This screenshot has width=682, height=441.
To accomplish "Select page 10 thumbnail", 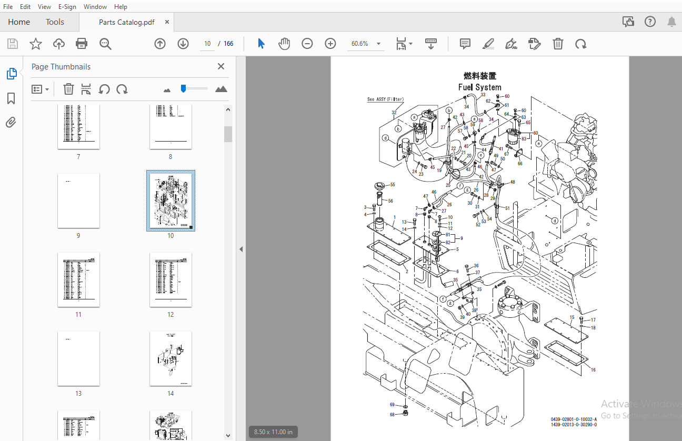I will click(170, 201).
